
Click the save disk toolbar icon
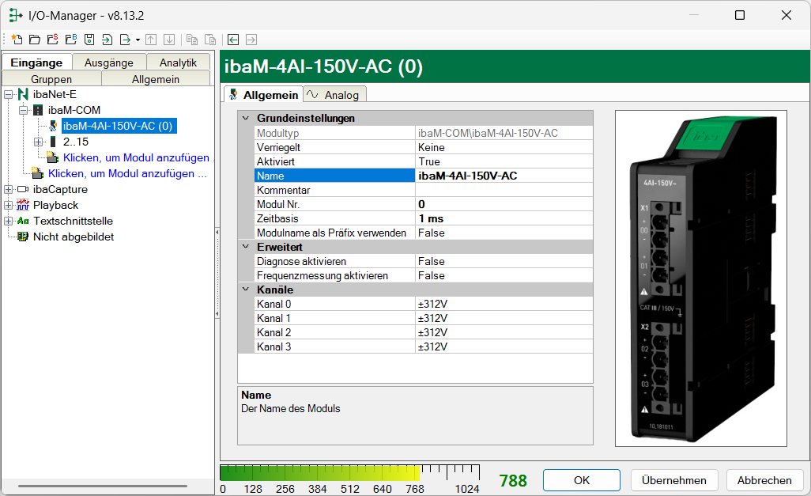coord(89,40)
